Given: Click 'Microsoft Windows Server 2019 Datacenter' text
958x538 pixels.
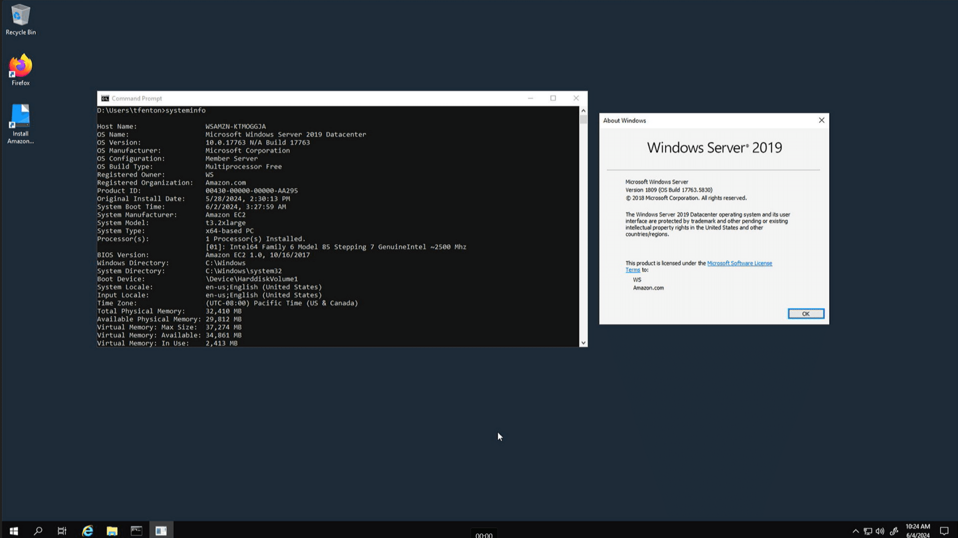Looking at the screenshot, I should (x=285, y=135).
